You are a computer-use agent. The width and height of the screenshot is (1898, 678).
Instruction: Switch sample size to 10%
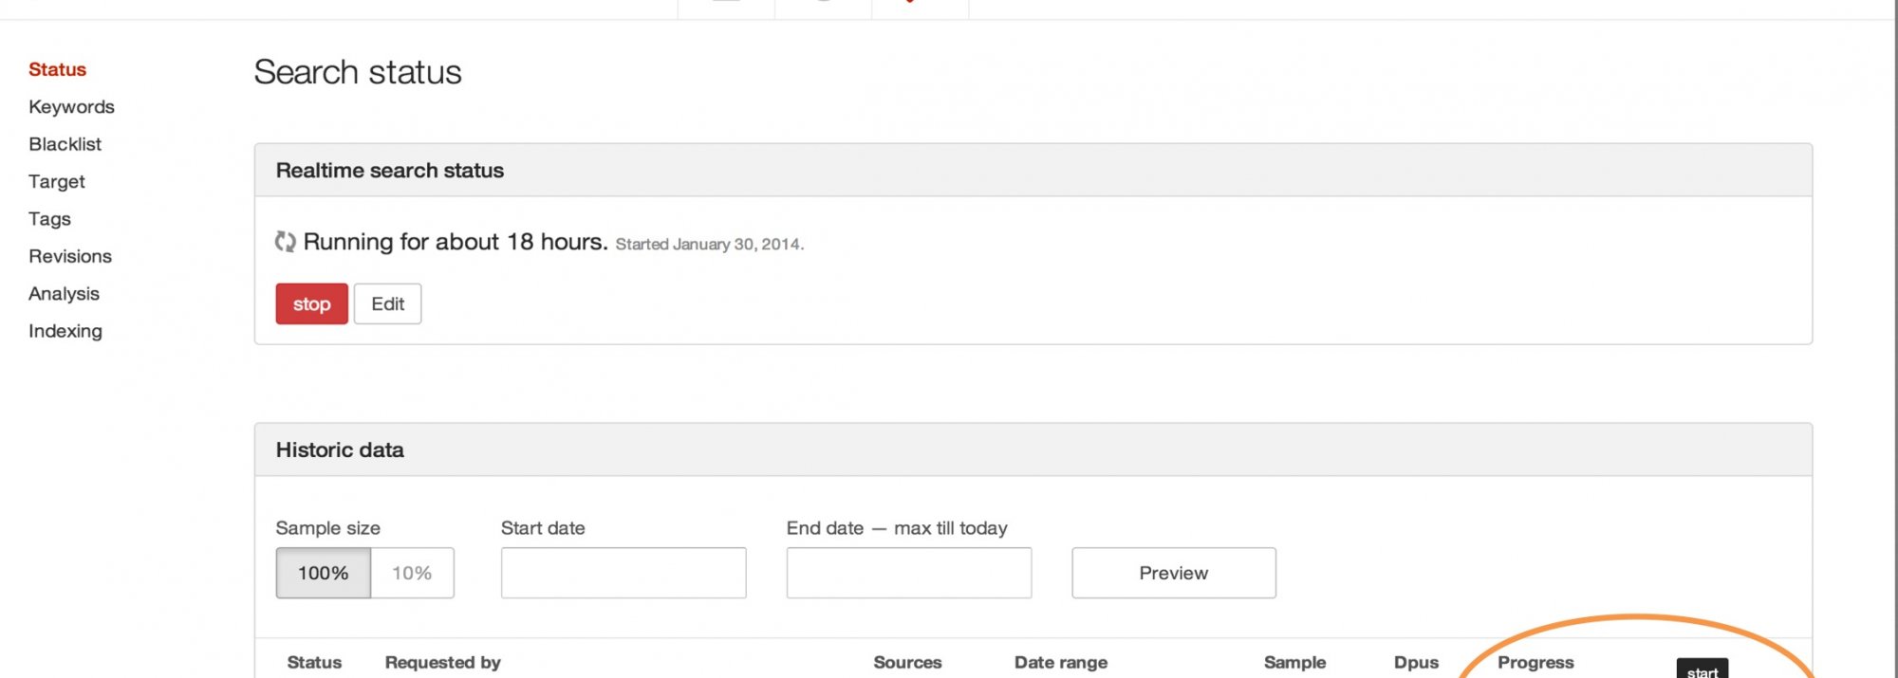[412, 573]
